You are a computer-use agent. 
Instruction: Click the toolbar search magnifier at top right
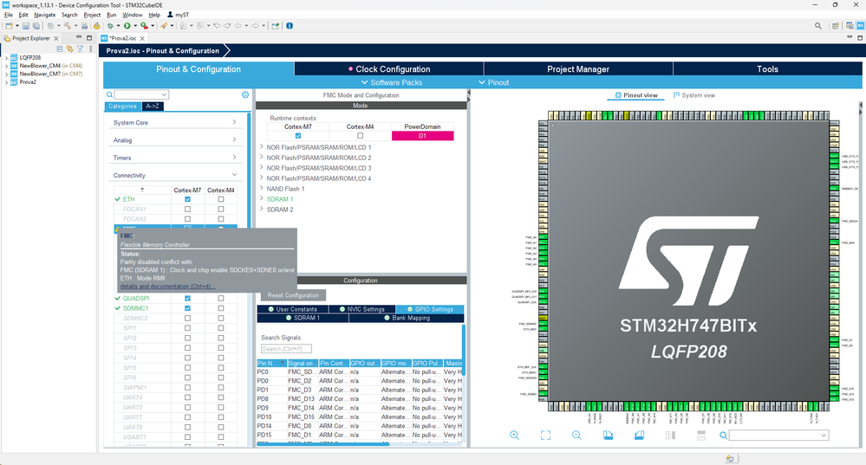click(x=818, y=25)
